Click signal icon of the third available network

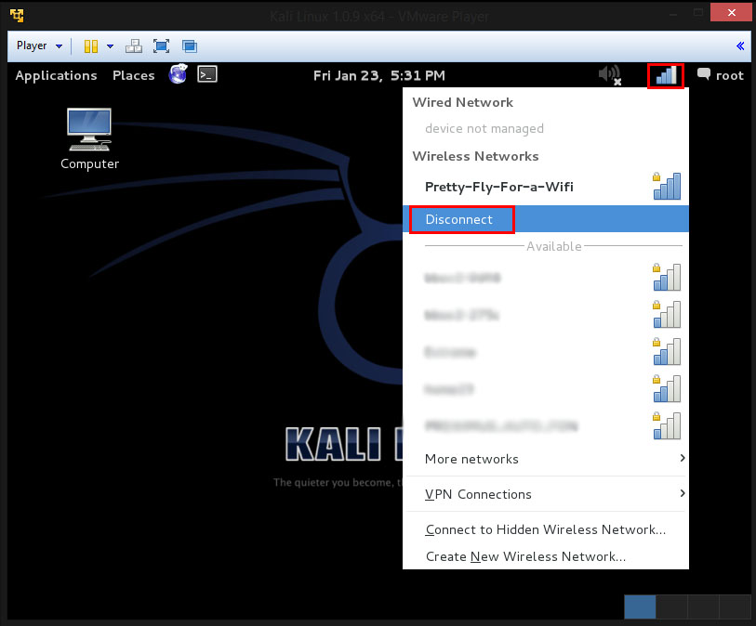click(x=667, y=351)
